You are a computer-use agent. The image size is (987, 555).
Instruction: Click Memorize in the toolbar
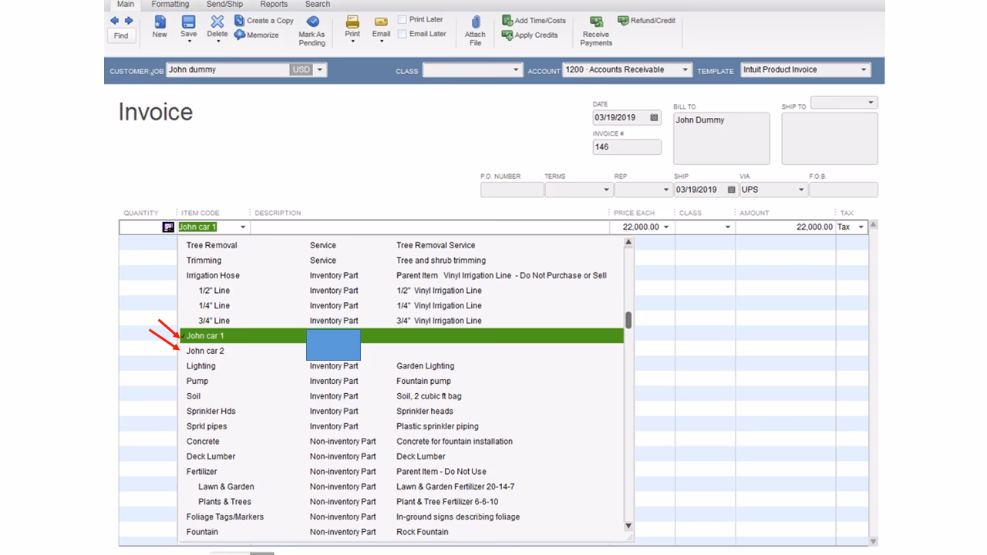tap(257, 35)
